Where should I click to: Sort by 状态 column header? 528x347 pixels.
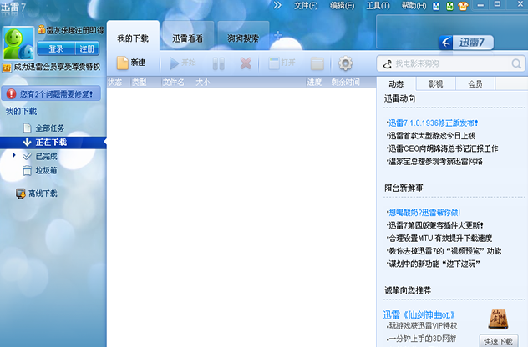tap(114, 82)
